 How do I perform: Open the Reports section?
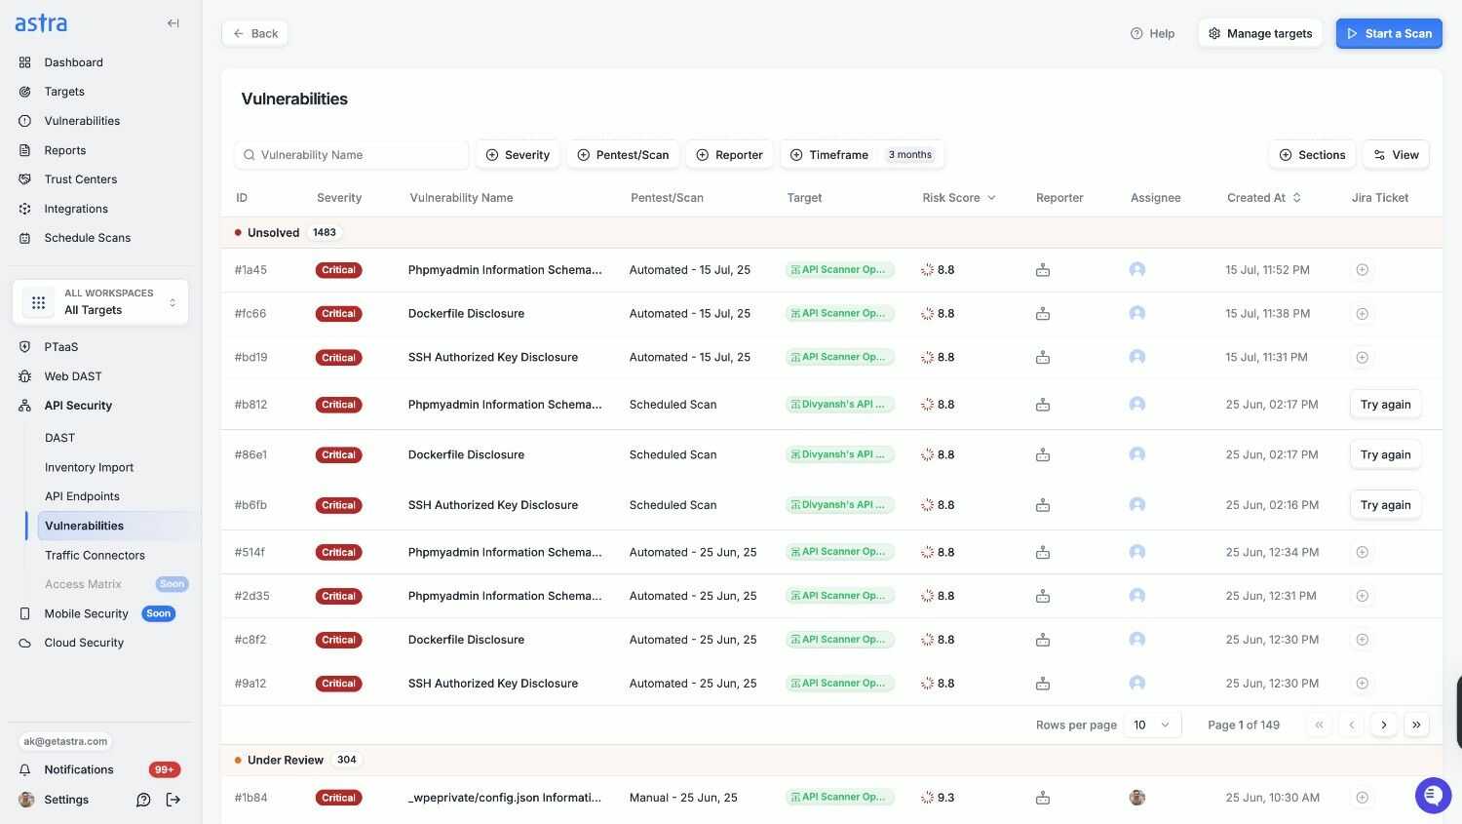point(64,149)
